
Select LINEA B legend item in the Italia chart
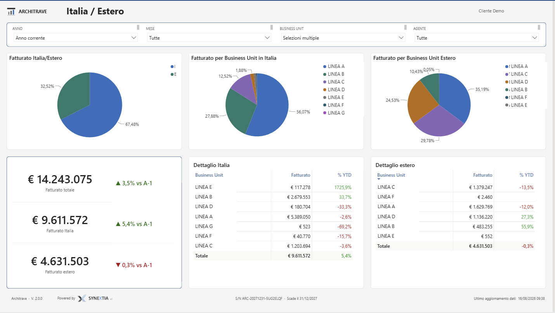tap(334, 74)
